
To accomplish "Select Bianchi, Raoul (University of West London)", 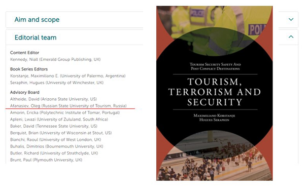I will pyautogui.click(x=56, y=139).
